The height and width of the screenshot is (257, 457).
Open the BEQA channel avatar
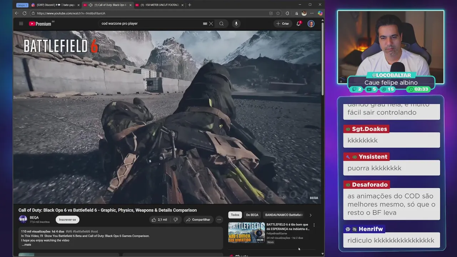click(23, 220)
